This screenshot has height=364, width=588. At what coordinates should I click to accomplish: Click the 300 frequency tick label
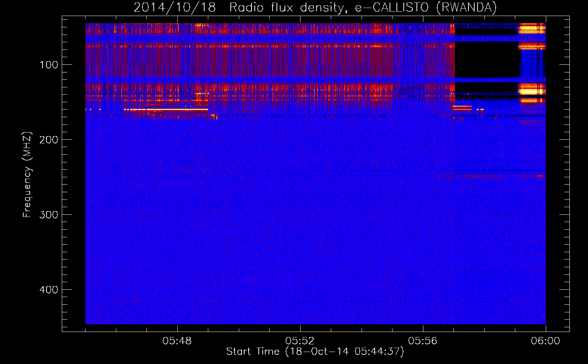tap(49, 215)
